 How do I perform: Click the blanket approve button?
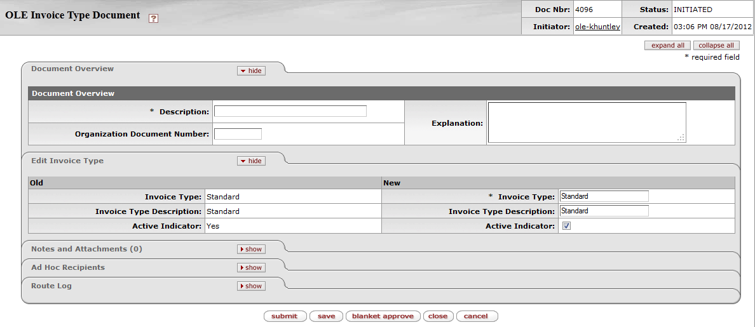click(x=383, y=316)
